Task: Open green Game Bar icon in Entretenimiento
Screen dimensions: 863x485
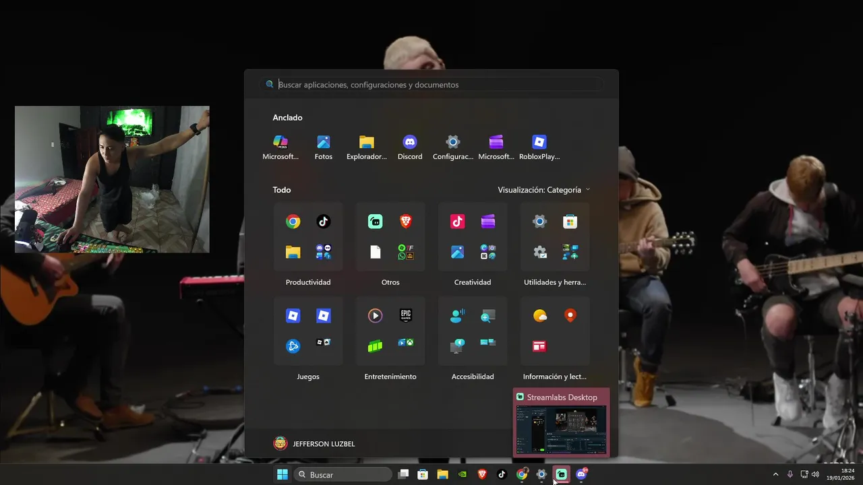Action: click(375, 346)
